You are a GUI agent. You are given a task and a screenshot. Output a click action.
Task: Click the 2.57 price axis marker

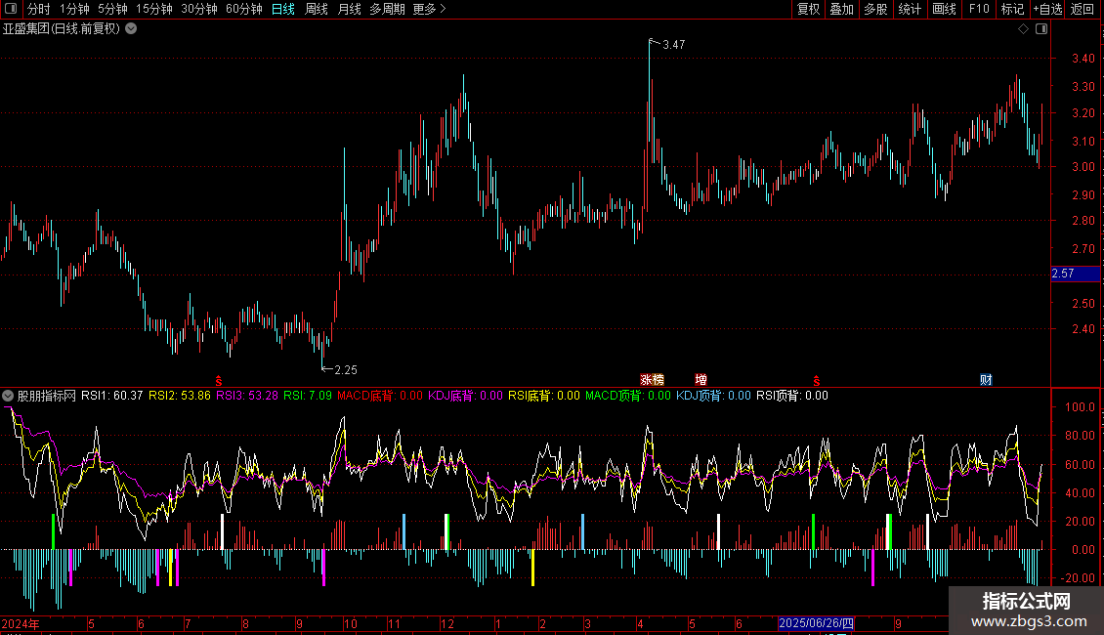click(x=1075, y=274)
